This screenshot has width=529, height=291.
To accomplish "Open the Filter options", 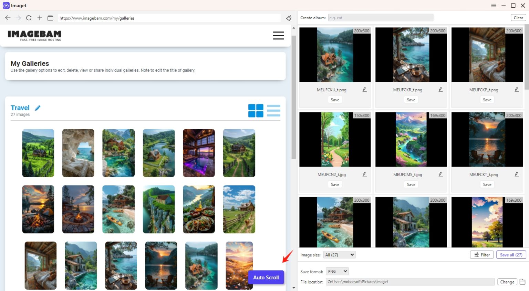I will tap(481, 254).
